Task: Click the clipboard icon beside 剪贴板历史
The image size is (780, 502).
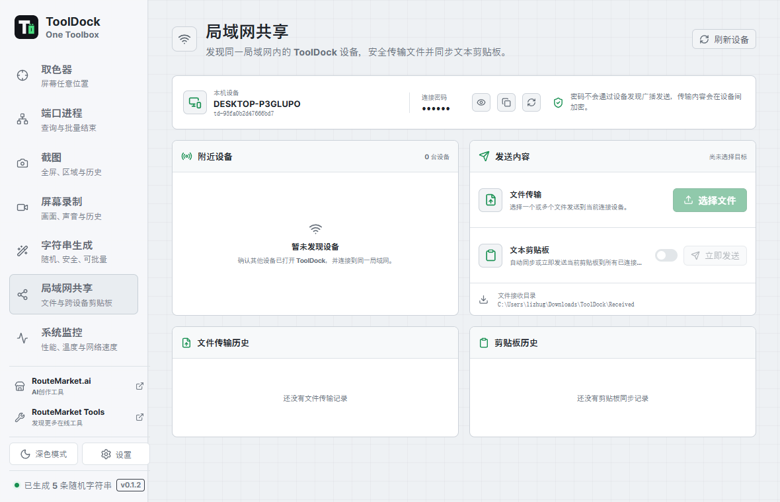Action: point(483,343)
